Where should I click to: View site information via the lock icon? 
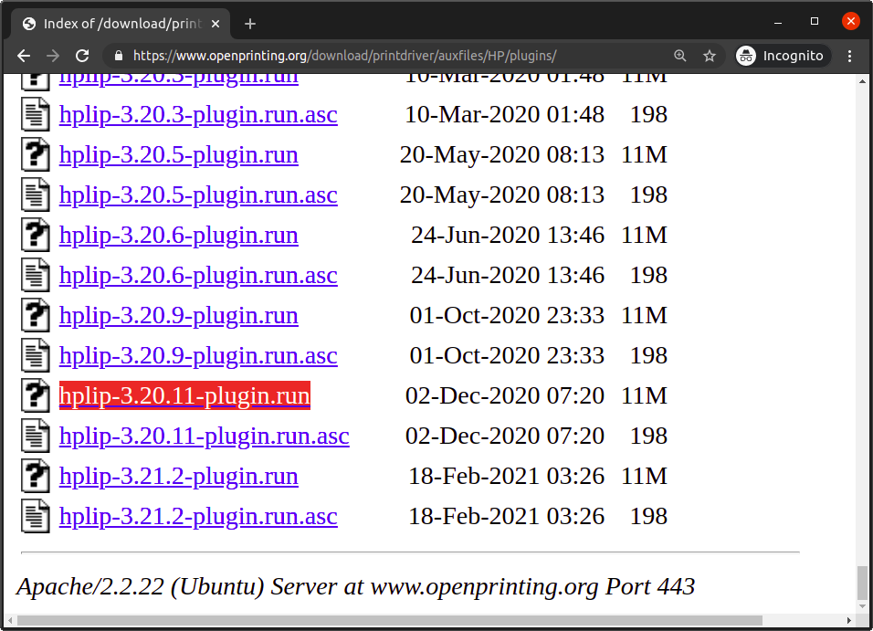tap(118, 56)
